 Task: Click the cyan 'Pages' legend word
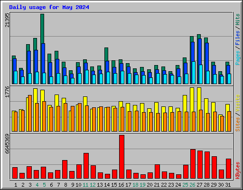tap(238, 58)
